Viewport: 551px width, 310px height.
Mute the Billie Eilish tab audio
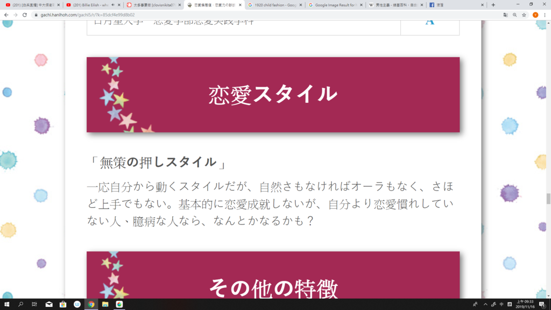coord(113,5)
